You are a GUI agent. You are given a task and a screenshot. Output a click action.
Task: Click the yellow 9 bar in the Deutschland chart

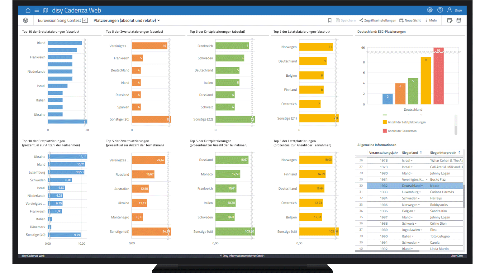[x=426, y=80]
